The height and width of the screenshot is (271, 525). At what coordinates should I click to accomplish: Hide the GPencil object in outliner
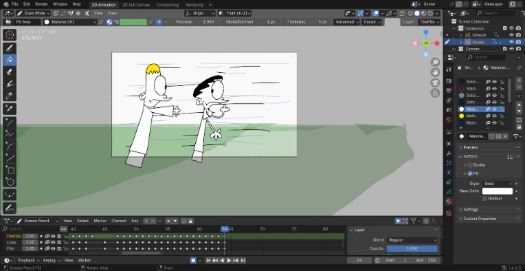511,35
